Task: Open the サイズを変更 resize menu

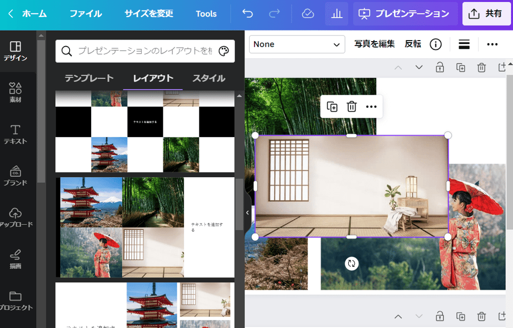Action: coord(149,14)
